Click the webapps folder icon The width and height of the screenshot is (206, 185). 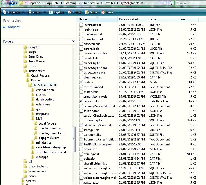[x=33, y=157]
